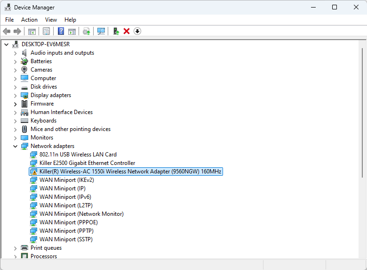
Task: Expand the Keyboards chevron
Action: 15,121
